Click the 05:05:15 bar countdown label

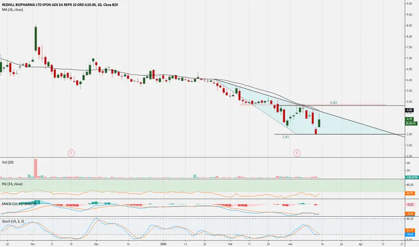coord(411,123)
